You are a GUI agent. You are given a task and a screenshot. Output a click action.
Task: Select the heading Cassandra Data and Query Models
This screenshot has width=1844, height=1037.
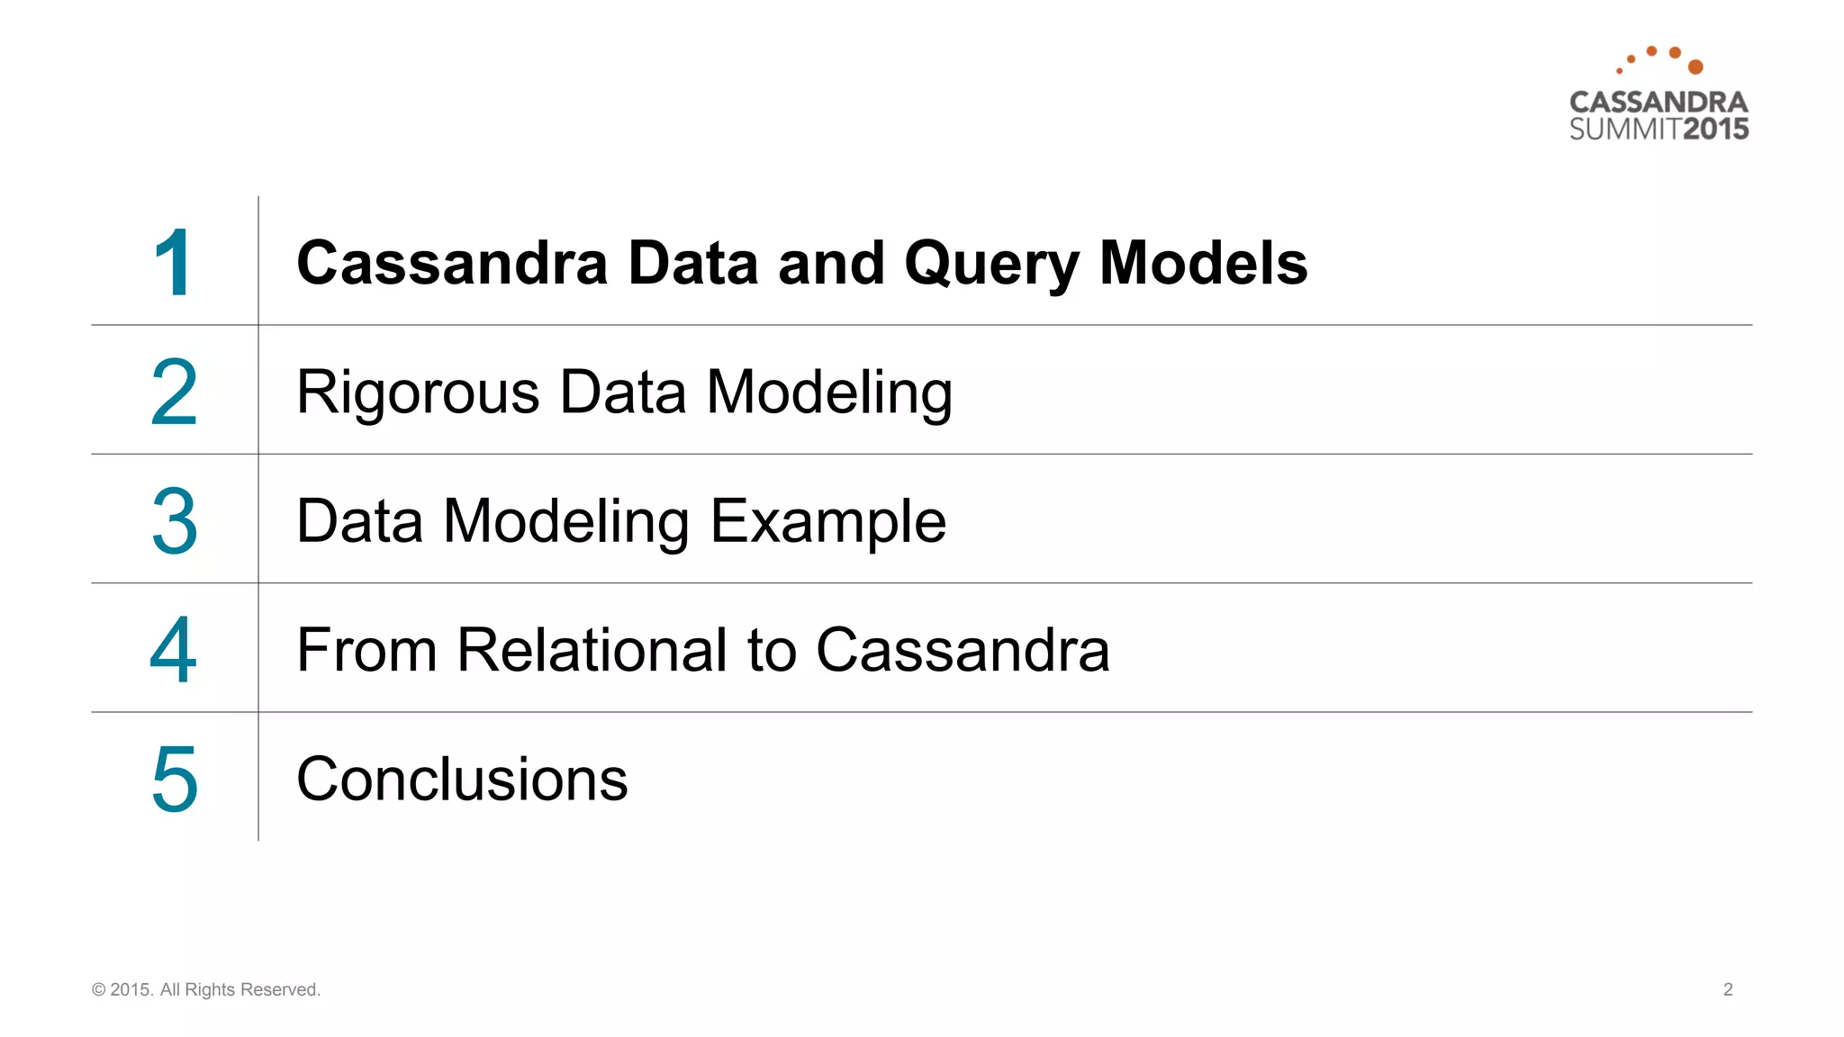[802, 265]
